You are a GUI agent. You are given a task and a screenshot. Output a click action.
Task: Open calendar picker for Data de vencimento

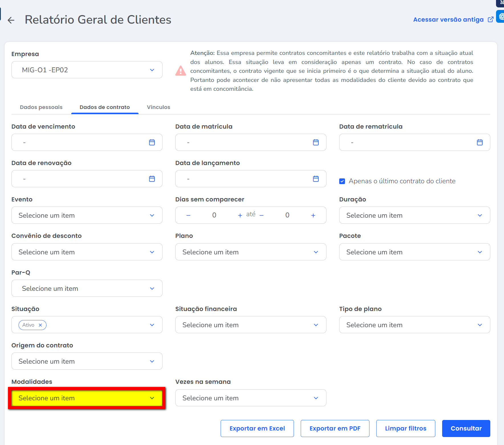[152, 142]
